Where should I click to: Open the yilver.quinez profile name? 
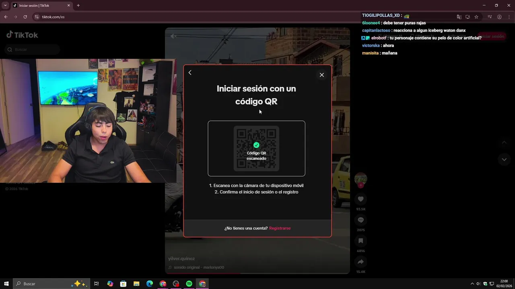181,258
